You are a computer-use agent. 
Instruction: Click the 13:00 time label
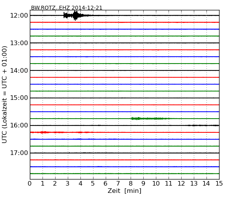[x=19, y=43]
